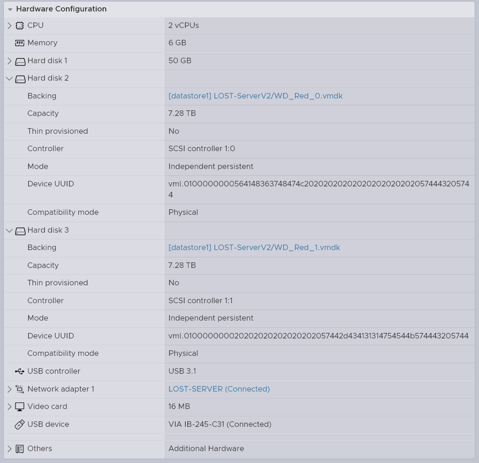Click the Hard disk 1 drive icon
Viewport: 479px width, 463px height.
pos(20,60)
